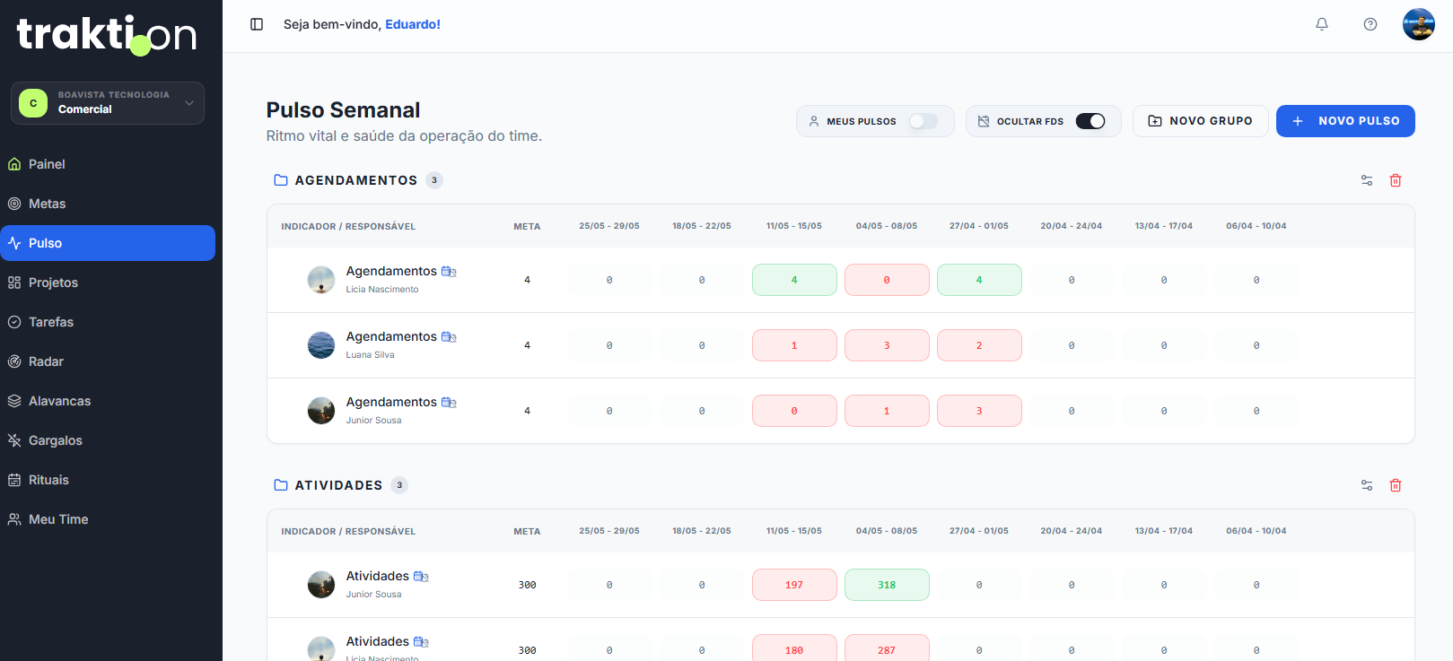Collapse the Agendamentos group header
Screen dimensions: 1453x661
click(x=356, y=180)
